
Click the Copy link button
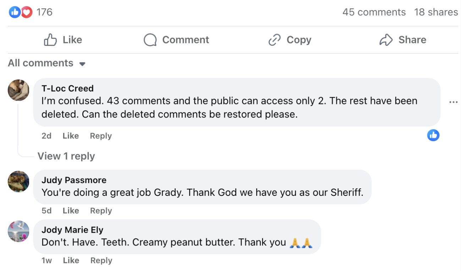290,40
